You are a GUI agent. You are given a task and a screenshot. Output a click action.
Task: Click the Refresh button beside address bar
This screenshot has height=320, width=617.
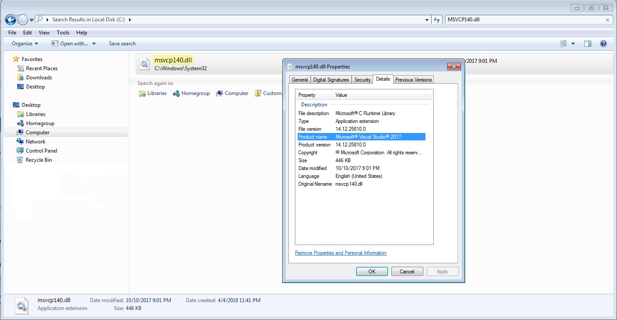pos(437,20)
